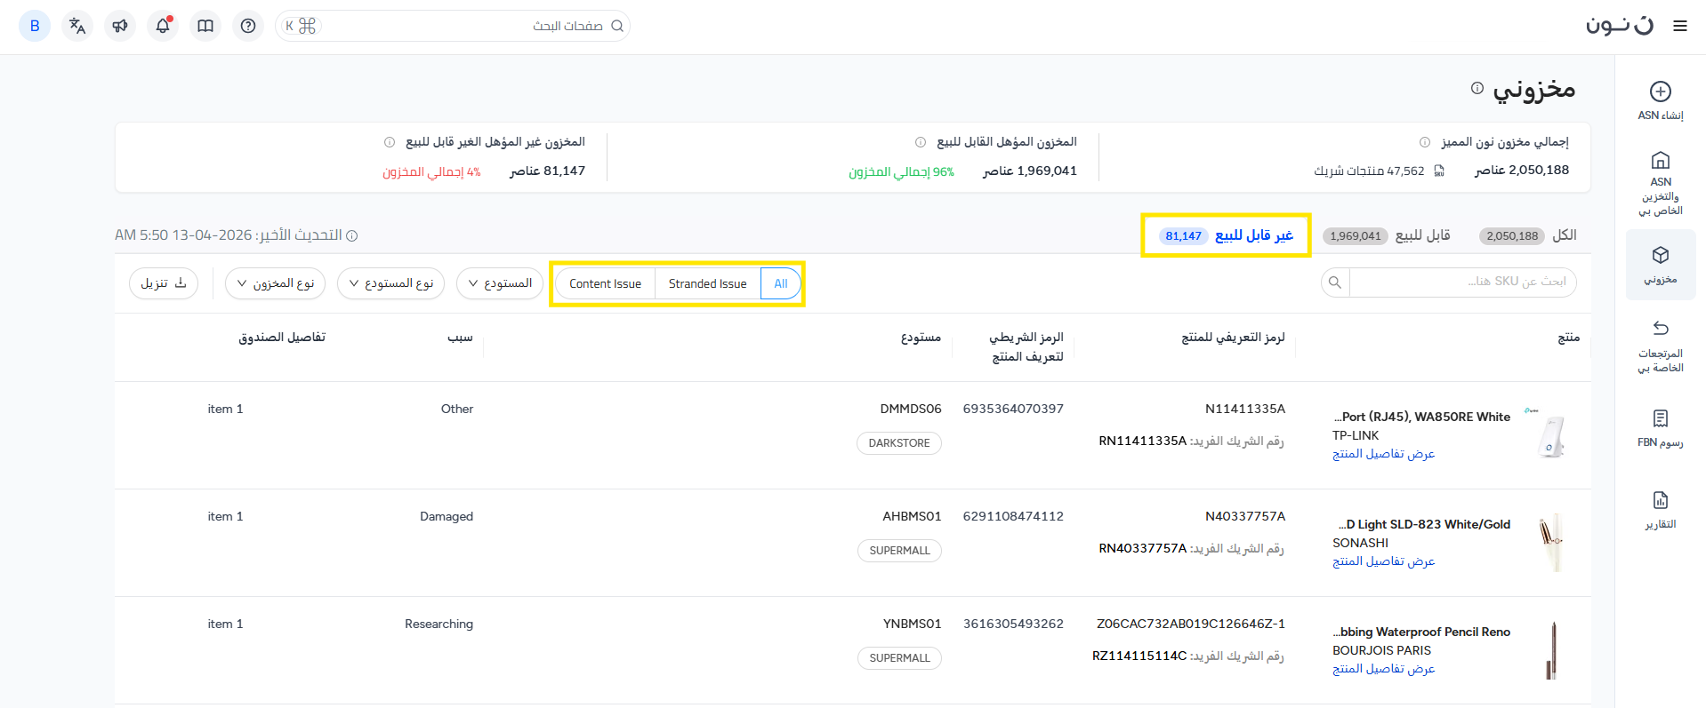Image resolution: width=1706 pixels, height=708 pixels.
Task: Open عرض تفاصيل المنتج for SONASHI
Action: tap(1383, 561)
